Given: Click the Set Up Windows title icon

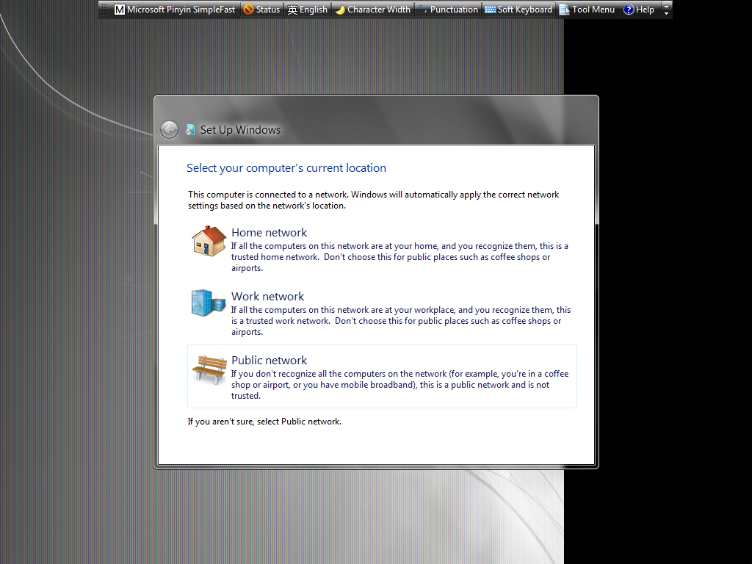Looking at the screenshot, I should 190,129.
